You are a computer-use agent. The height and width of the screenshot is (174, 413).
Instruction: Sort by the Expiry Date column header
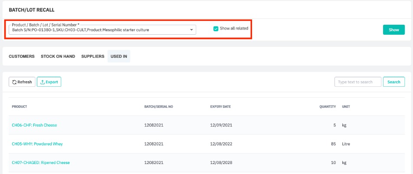[x=220, y=106]
